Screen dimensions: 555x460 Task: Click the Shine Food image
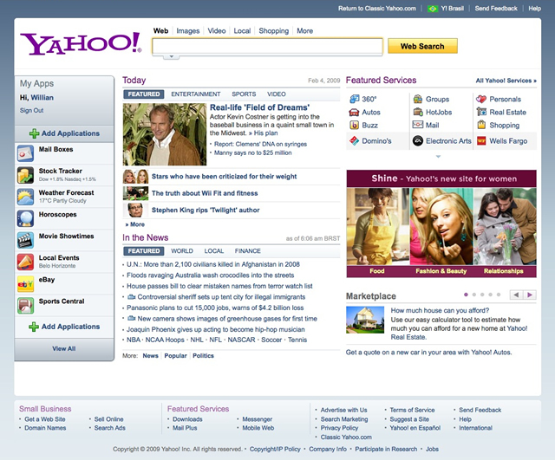coord(378,227)
